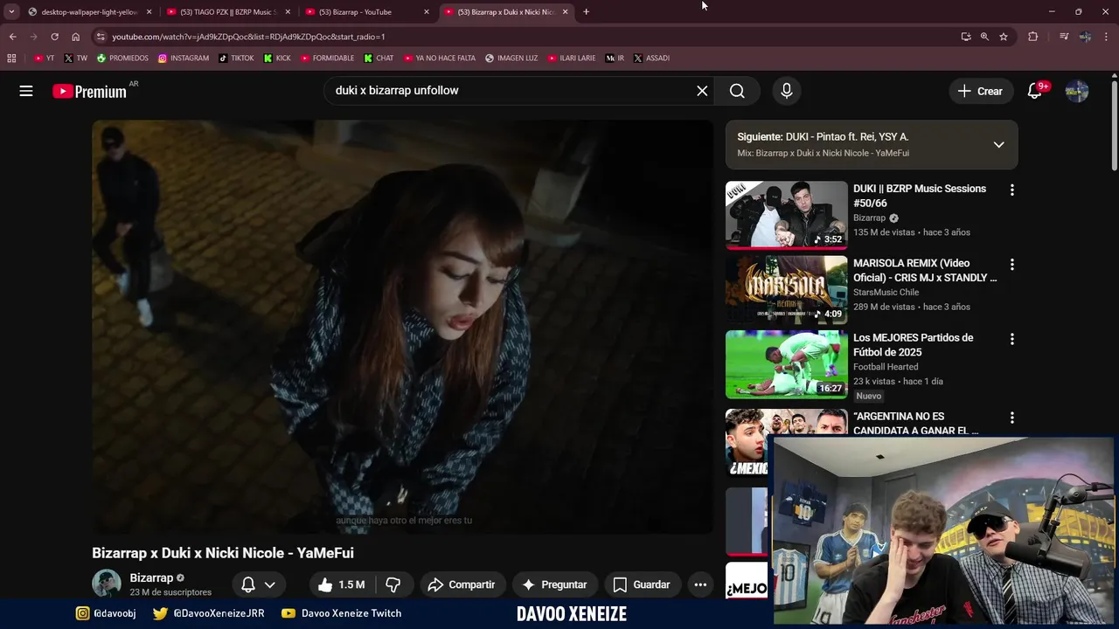
Task: Open Chrome three-dot menu
Action: pyautogui.click(x=1107, y=37)
